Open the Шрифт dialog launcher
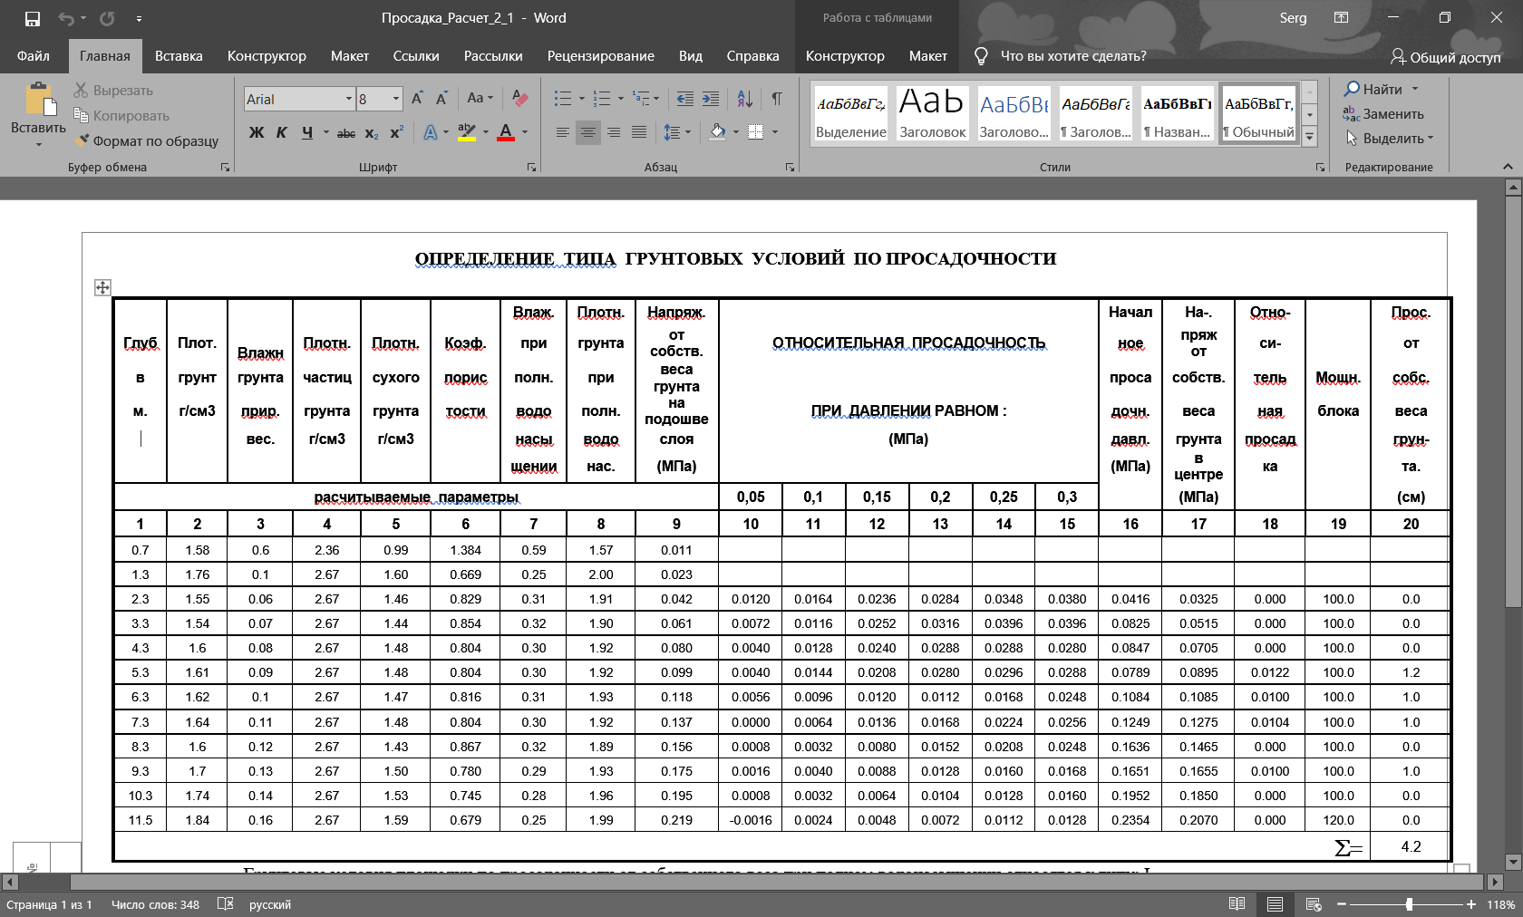The height and width of the screenshot is (917, 1523). tap(531, 168)
